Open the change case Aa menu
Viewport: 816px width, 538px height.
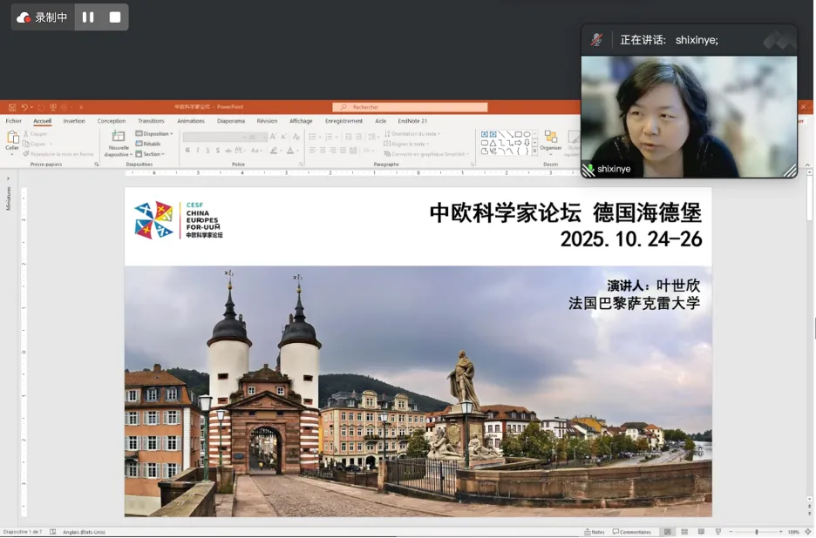[x=256, y=151]
